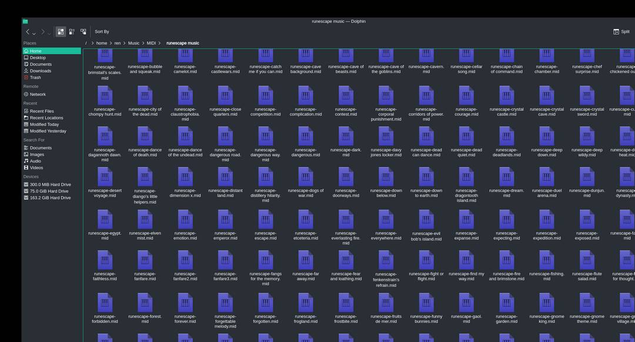The height and width of the screenshot is (342, 635).
Task: Switch to Icons view mode
Action: pos(61,32)
